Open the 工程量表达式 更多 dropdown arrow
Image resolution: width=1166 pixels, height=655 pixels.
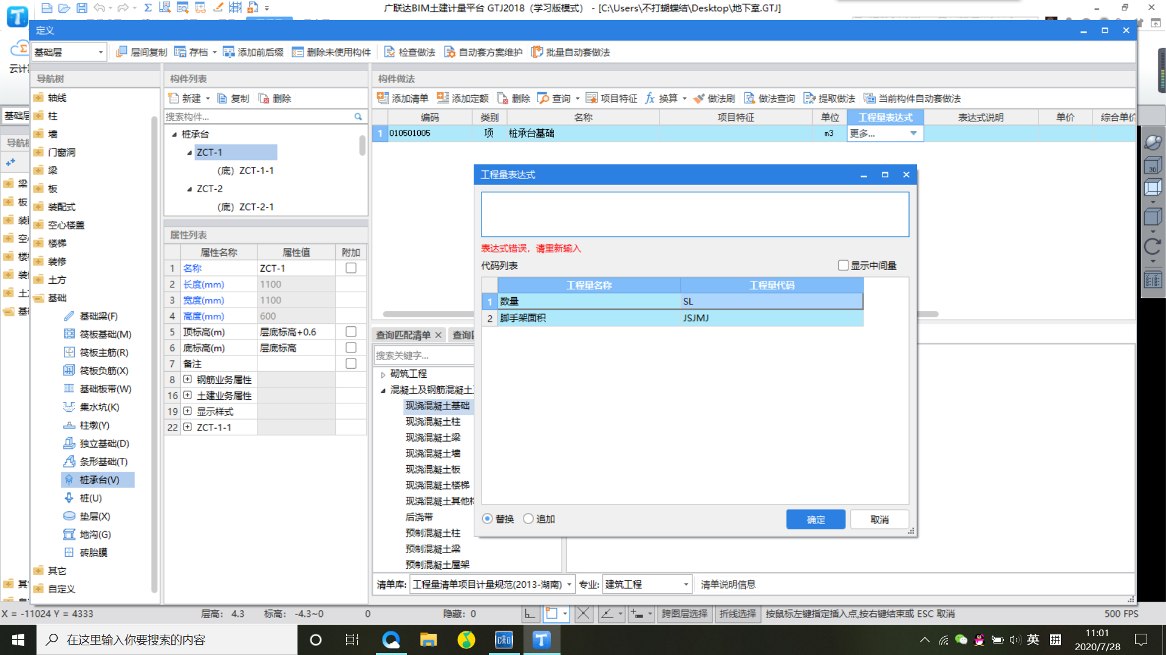[913, 133]
